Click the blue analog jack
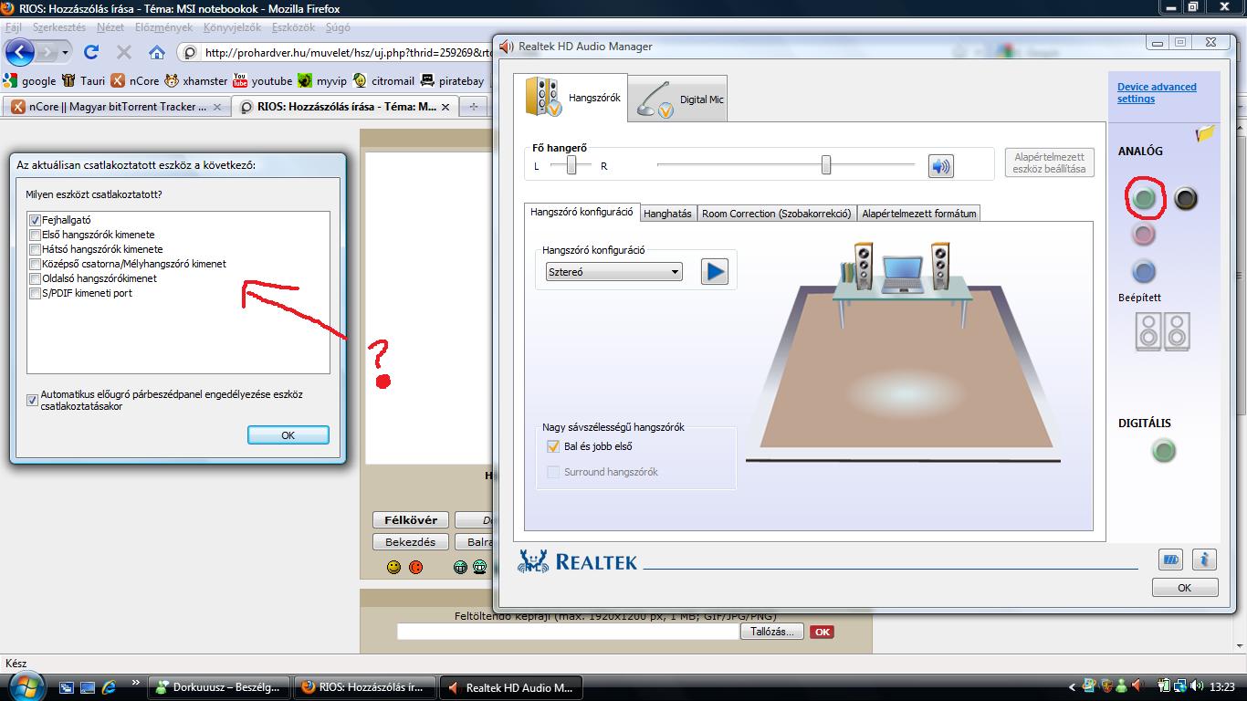The height and width of the screenshot is (701, 1247). pyautogui.click(x=1144, y=271)
